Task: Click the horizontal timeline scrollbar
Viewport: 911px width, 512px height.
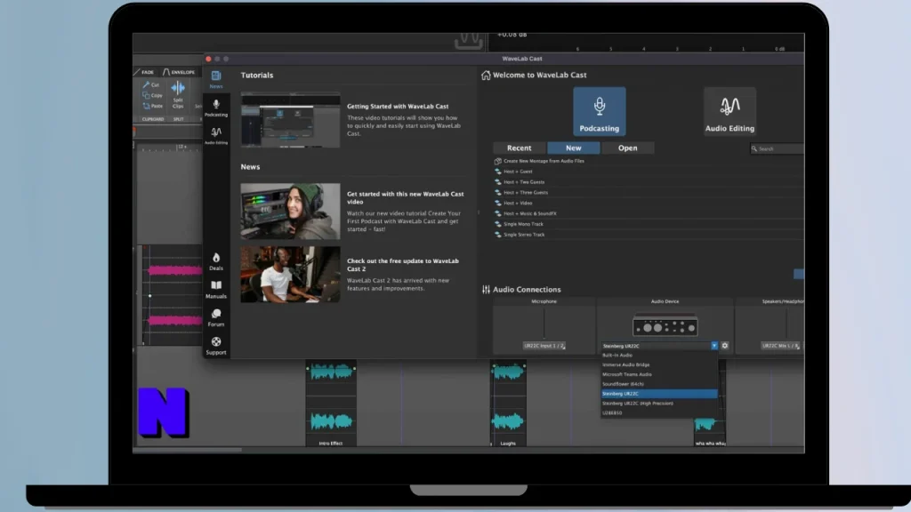Action: coord(188,450)
